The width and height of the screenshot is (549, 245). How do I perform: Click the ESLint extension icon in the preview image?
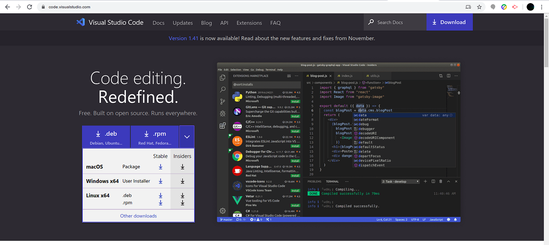(x=237, y=141)
